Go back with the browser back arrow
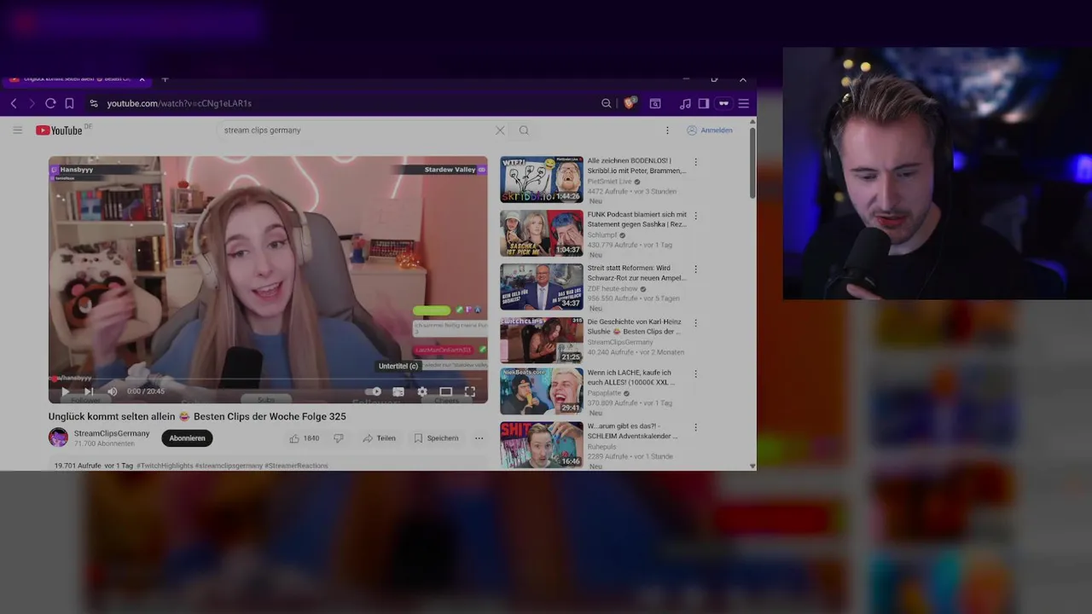 pos(14,103)
